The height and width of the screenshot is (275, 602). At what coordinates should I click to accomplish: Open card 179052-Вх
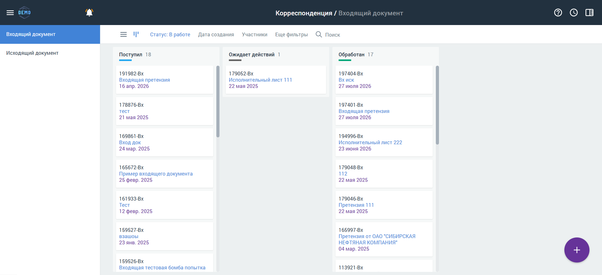[276, 80]
